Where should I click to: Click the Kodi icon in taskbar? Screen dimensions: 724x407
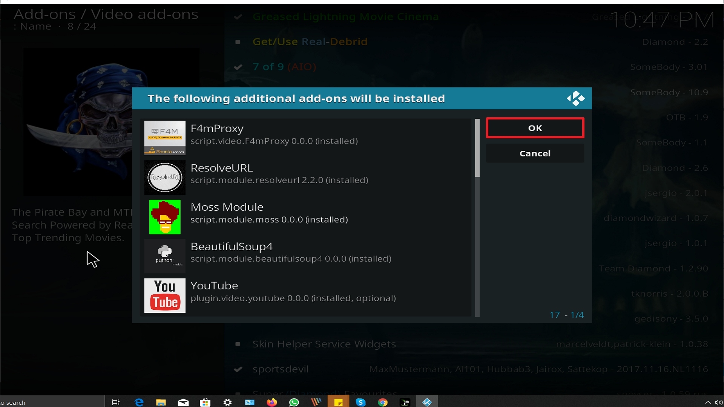coord(427,402)
